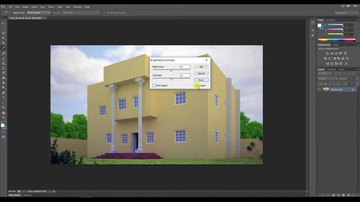Viewport: 360px width, 202px height.
Task: Hide the Background layer via eye icon
Action: (x=319, y=89)
